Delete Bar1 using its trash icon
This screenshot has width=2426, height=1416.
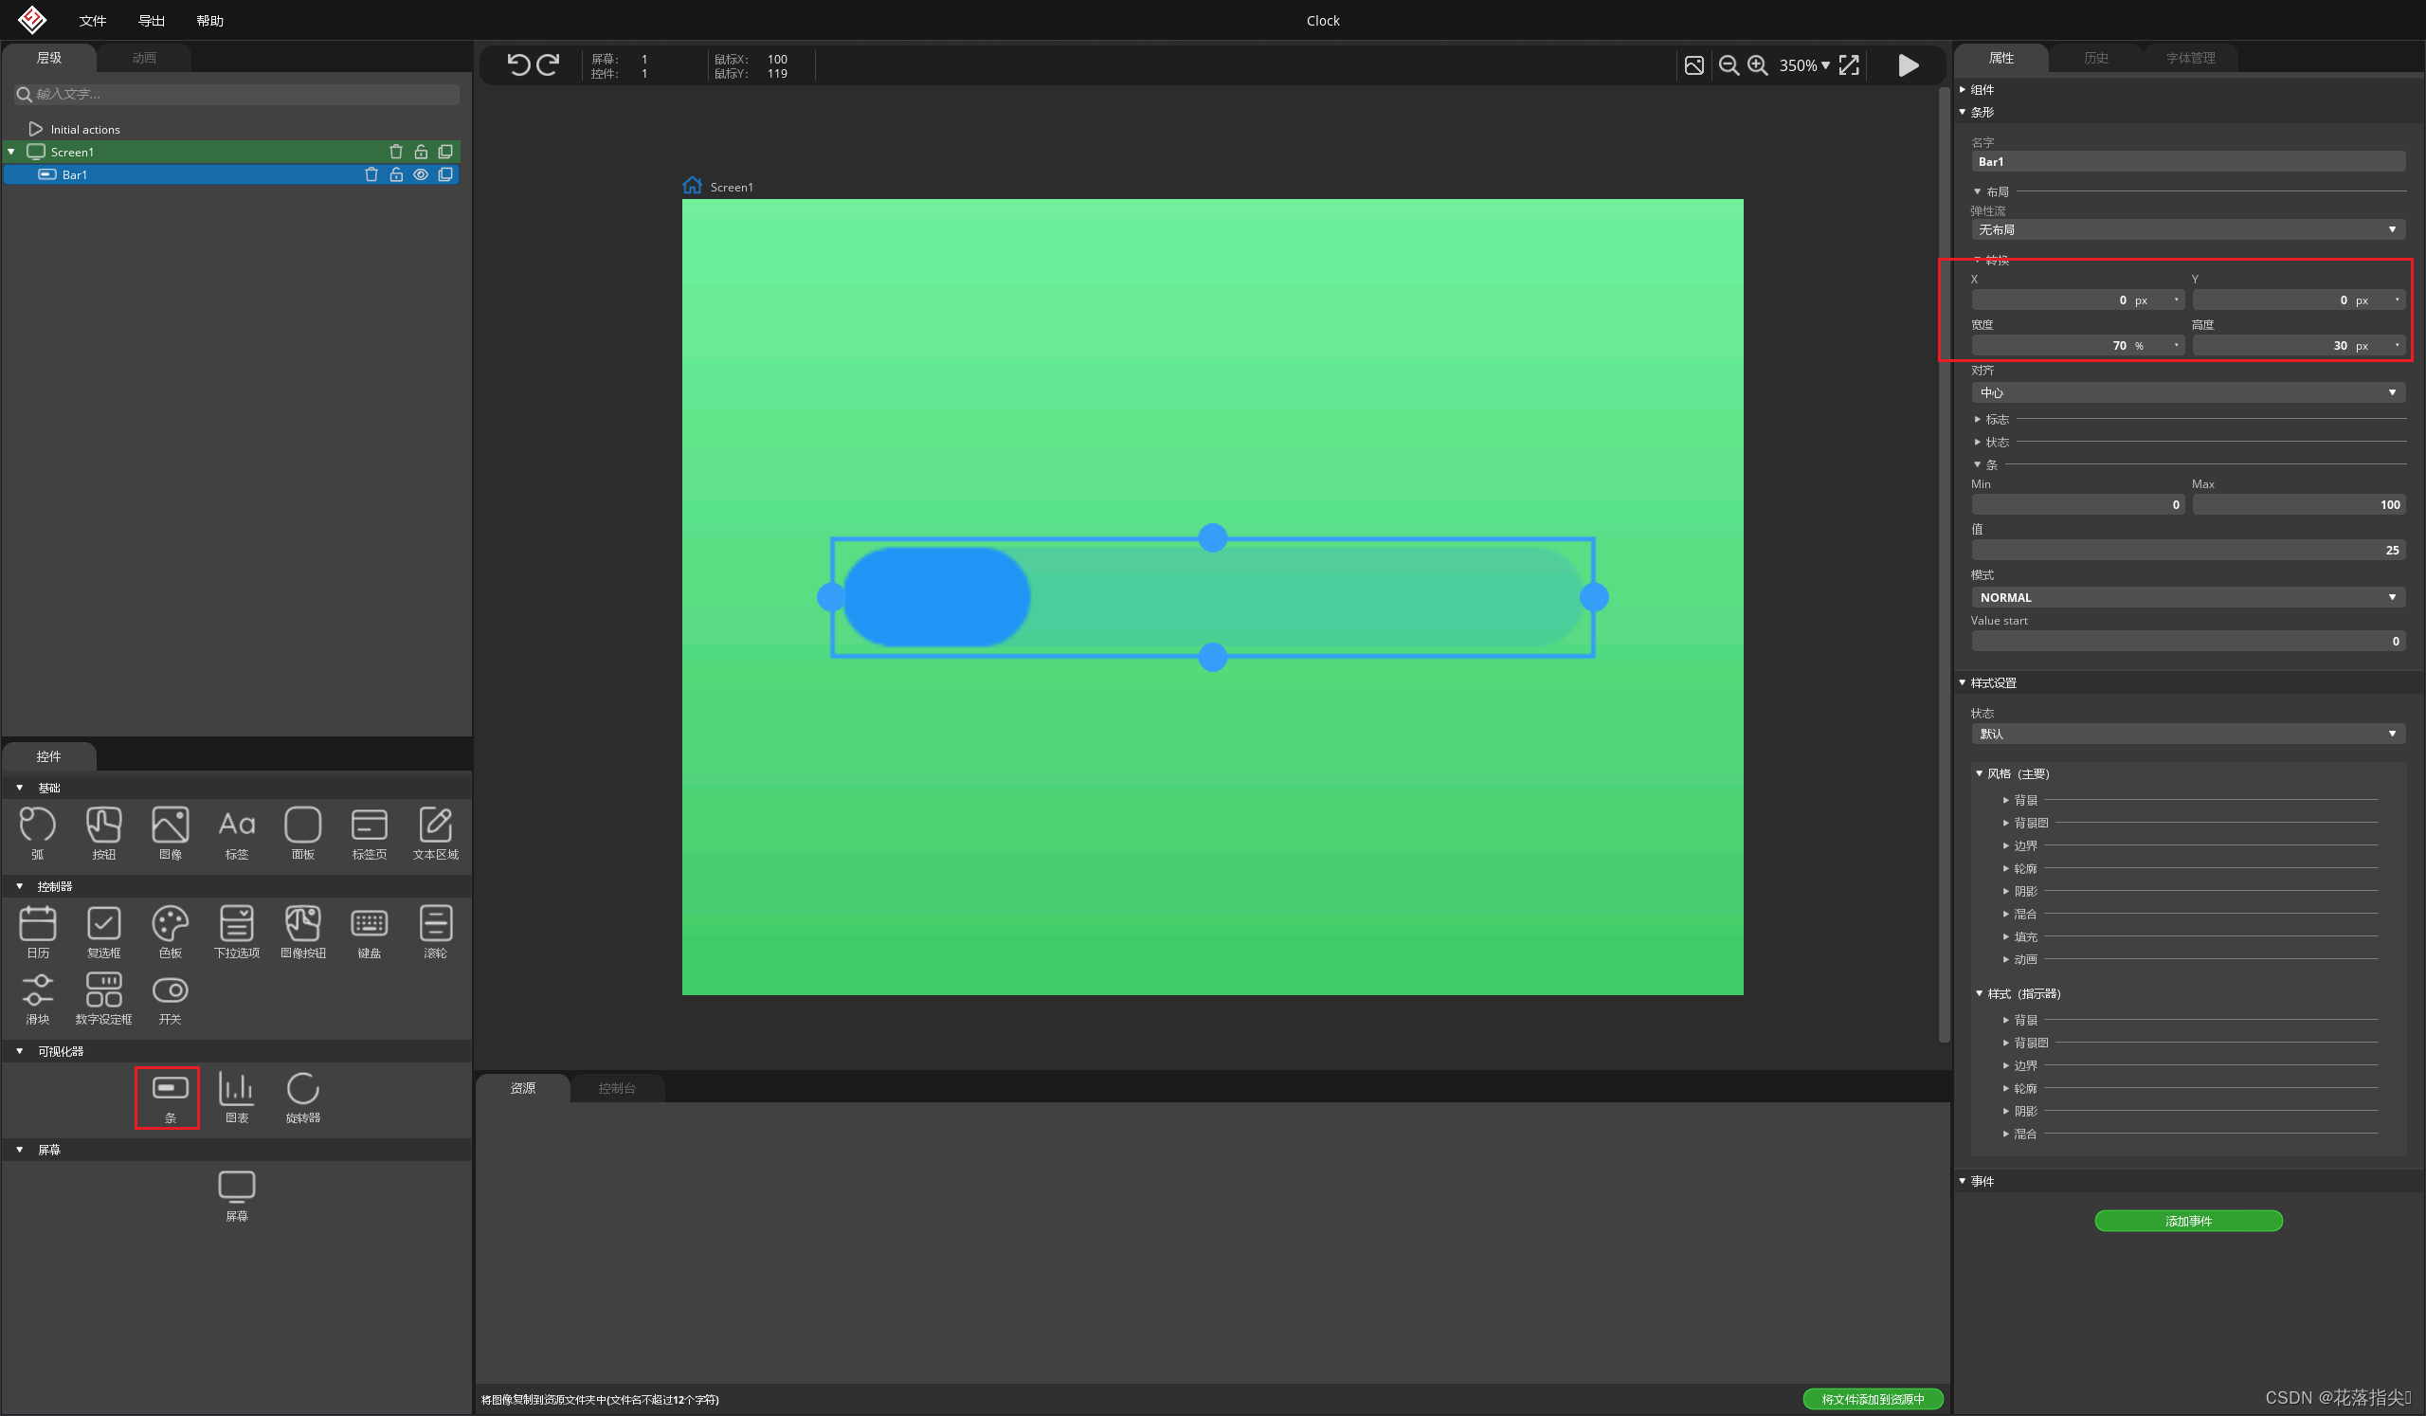(371, 175)
